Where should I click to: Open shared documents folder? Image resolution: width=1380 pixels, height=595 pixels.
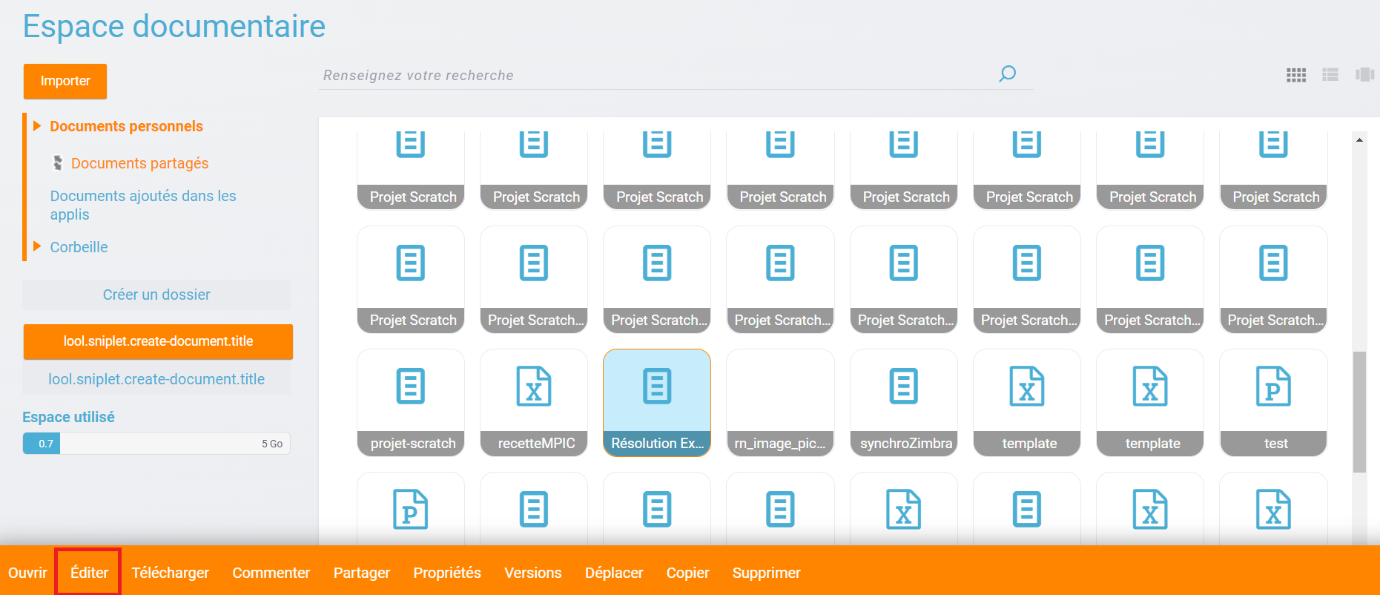coord(139,163)
